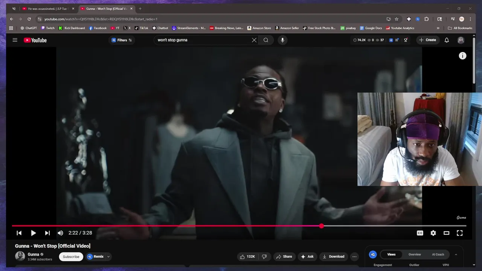Download the video
Screen dimensions: 482x271
click(333, 256)
